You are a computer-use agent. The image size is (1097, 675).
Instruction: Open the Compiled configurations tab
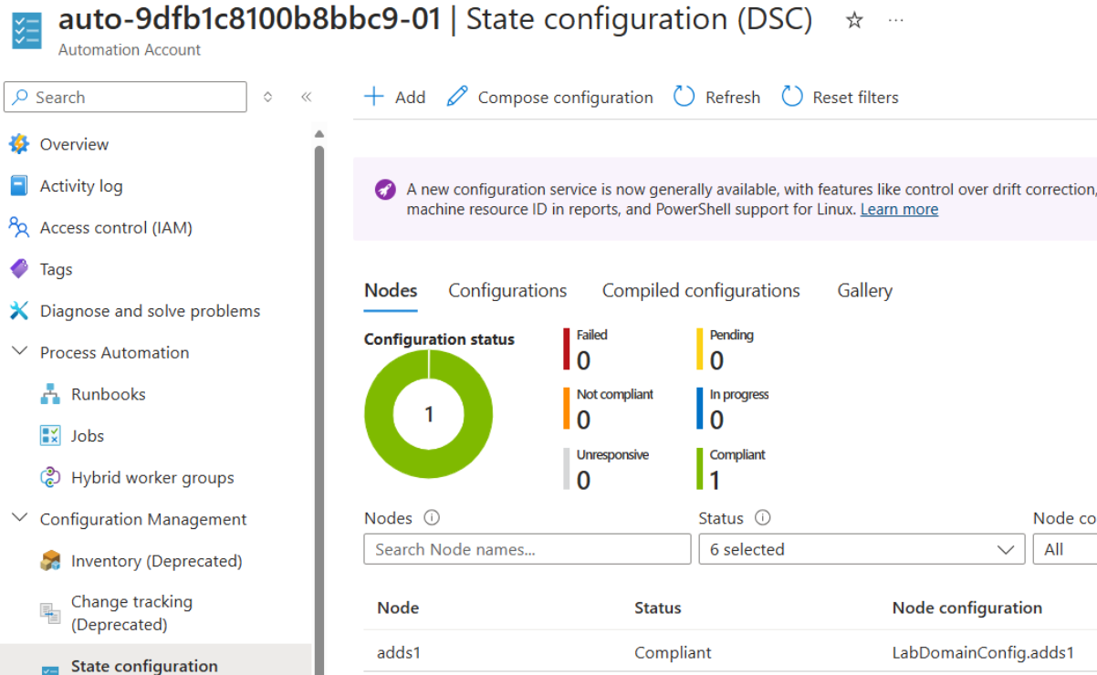point(701,291)
